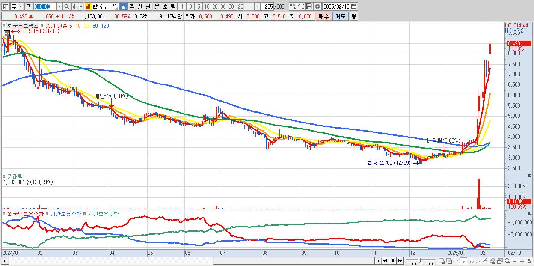Viewport: 534px width, 266px height.
Task: Toggle the square marker before 한국무브넥스 label
Action: 4,26
